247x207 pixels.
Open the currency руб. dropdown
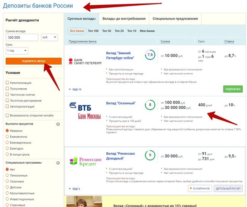point(49,38)
